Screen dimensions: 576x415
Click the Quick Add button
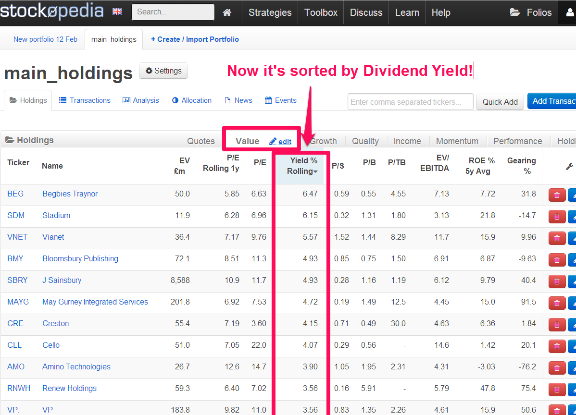[500, 102]
